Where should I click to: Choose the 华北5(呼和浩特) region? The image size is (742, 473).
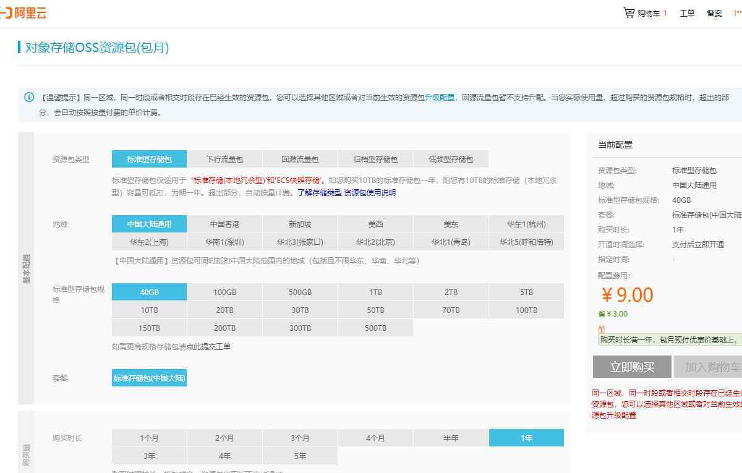point(526,242)
